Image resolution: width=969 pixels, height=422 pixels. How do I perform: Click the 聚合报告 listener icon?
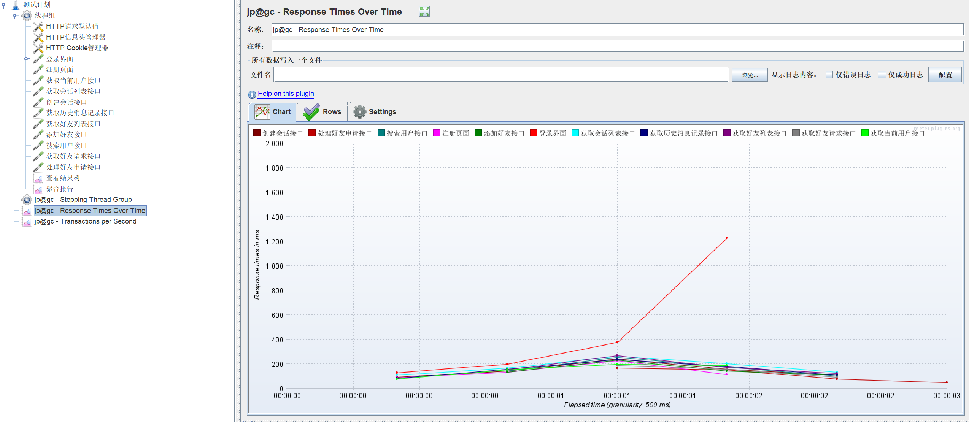38,189
